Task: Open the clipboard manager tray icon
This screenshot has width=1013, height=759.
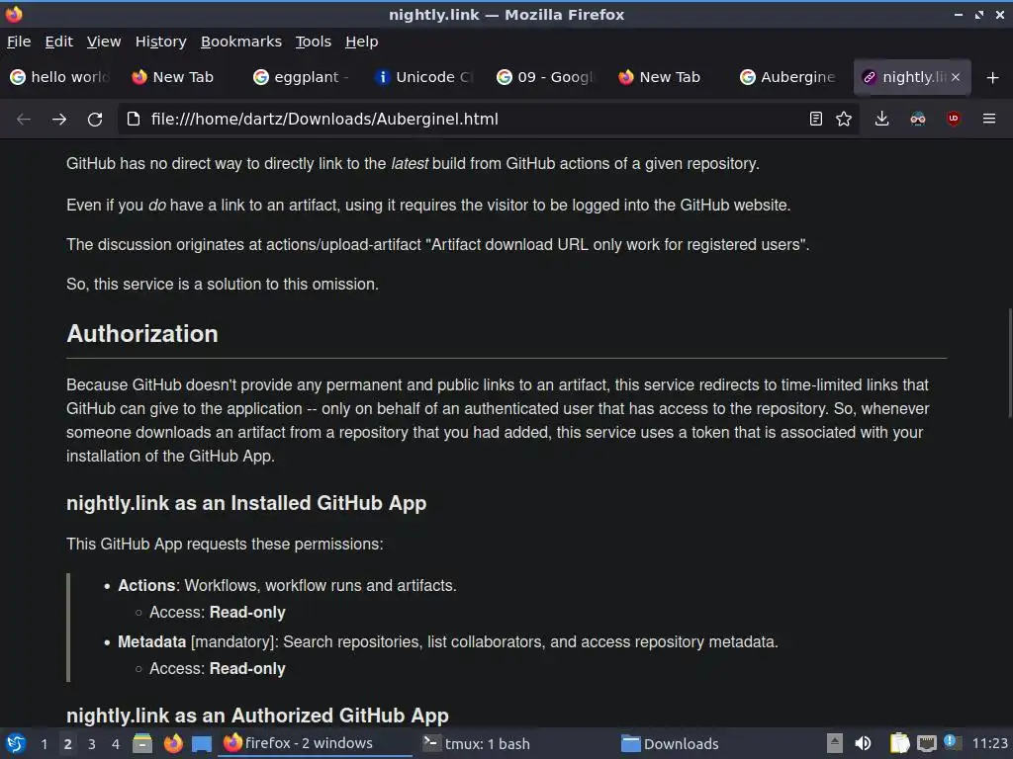Action: pyautogui.click(x=899, y=743)
